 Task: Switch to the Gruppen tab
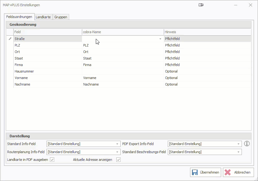coord(61,17)
